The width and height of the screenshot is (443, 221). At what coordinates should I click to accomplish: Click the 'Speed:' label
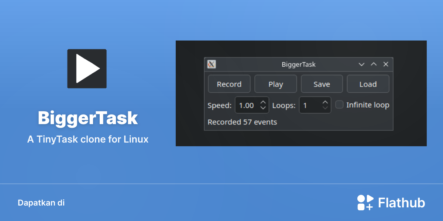(220, 105)
